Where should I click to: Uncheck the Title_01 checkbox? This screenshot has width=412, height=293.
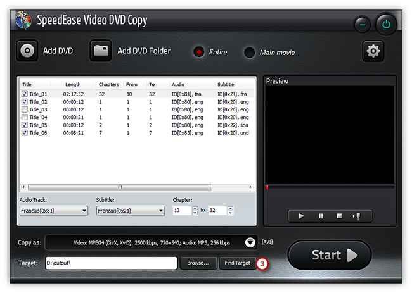tap(25, 94)
